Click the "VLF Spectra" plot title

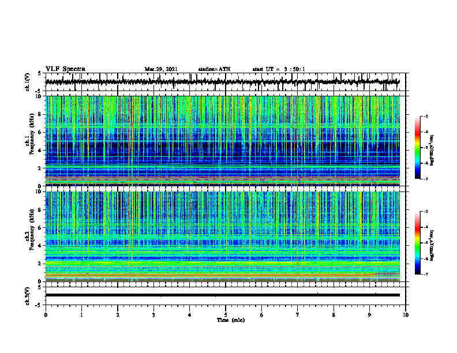65,69
